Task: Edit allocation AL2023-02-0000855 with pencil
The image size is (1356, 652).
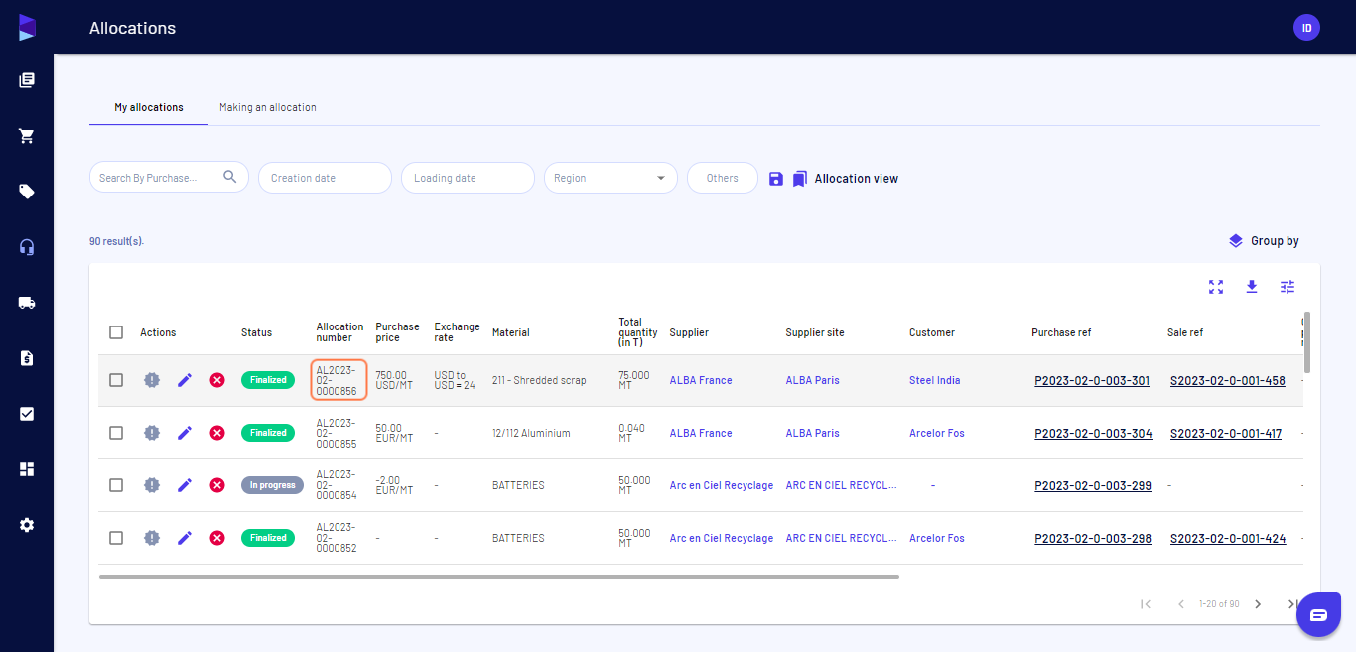Action: coord(185,433)
